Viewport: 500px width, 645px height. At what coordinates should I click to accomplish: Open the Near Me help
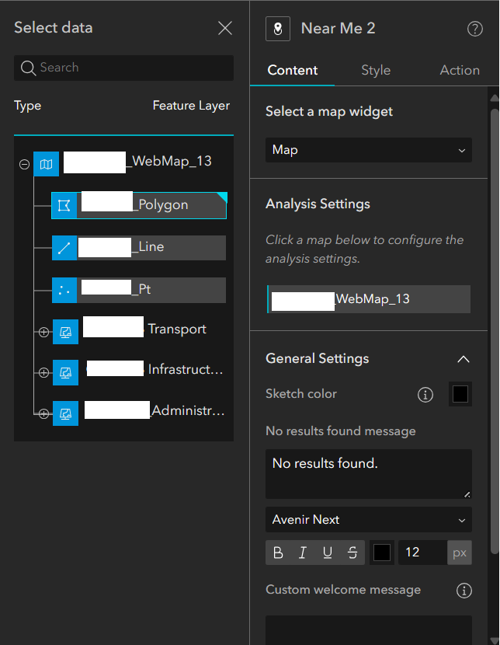click(x=474, y=28)
